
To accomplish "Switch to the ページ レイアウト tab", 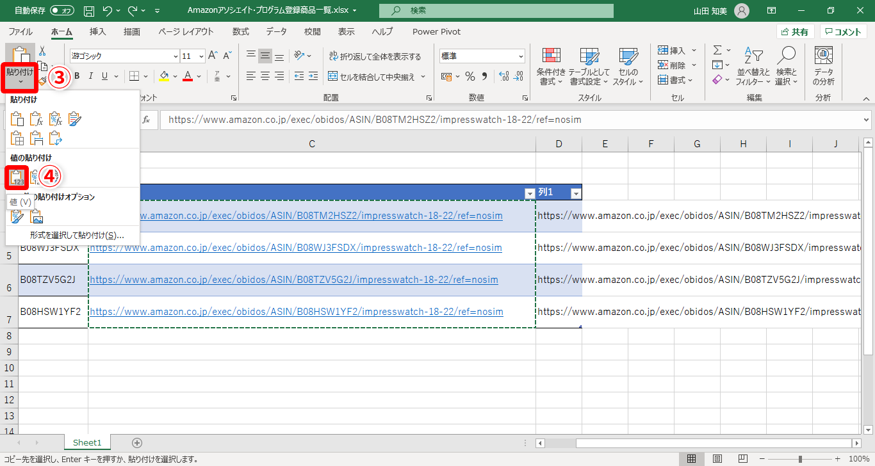I will click(186, 31).
